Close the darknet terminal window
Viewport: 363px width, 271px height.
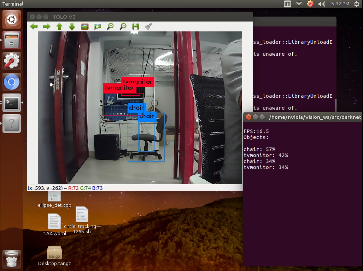click(x=248, y=117)
